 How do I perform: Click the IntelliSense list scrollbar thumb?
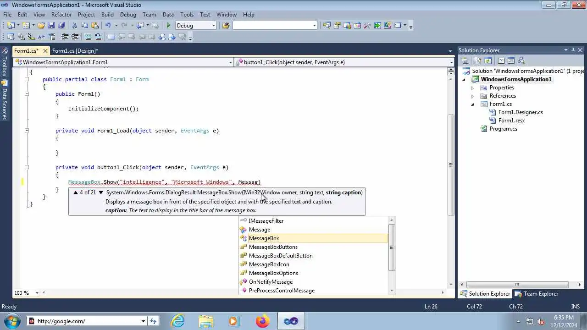[x=392, y=247]
